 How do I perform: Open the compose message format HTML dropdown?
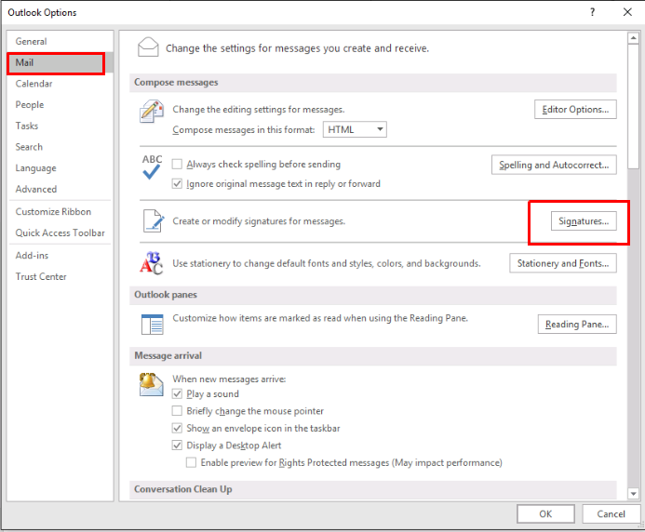(x=355, y=130)
